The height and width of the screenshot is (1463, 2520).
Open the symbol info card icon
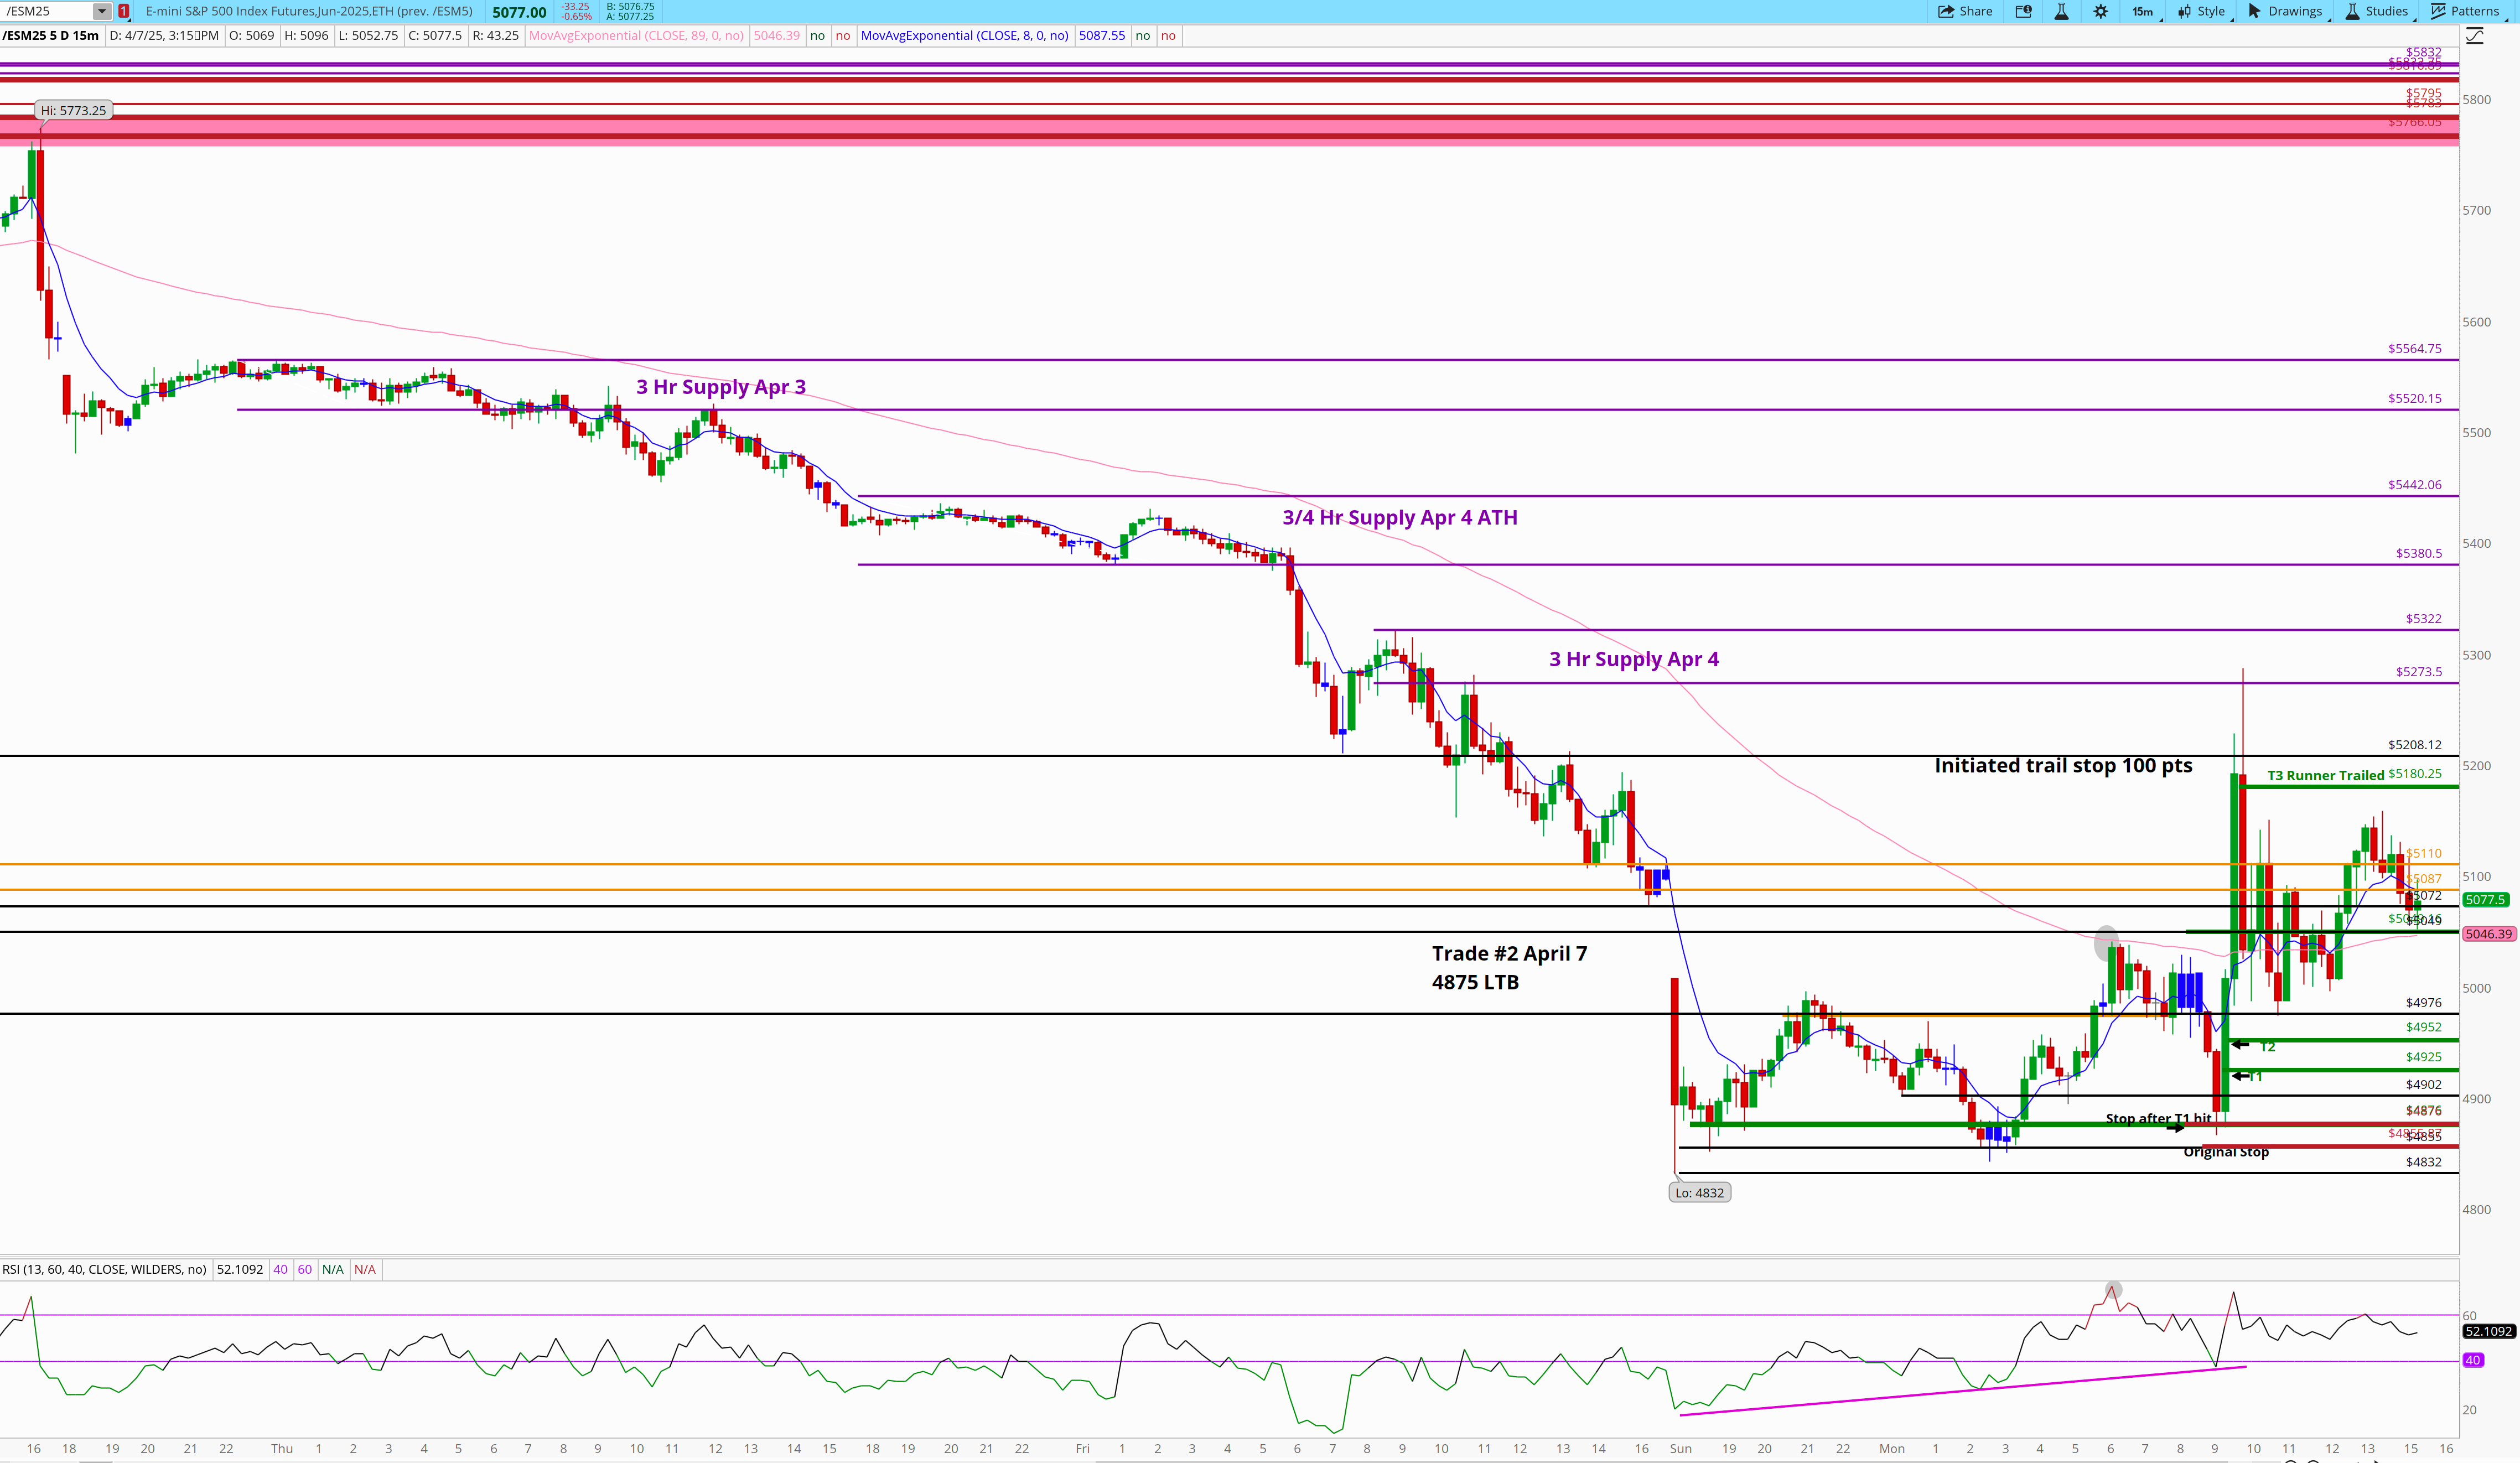coord(2023,11)
